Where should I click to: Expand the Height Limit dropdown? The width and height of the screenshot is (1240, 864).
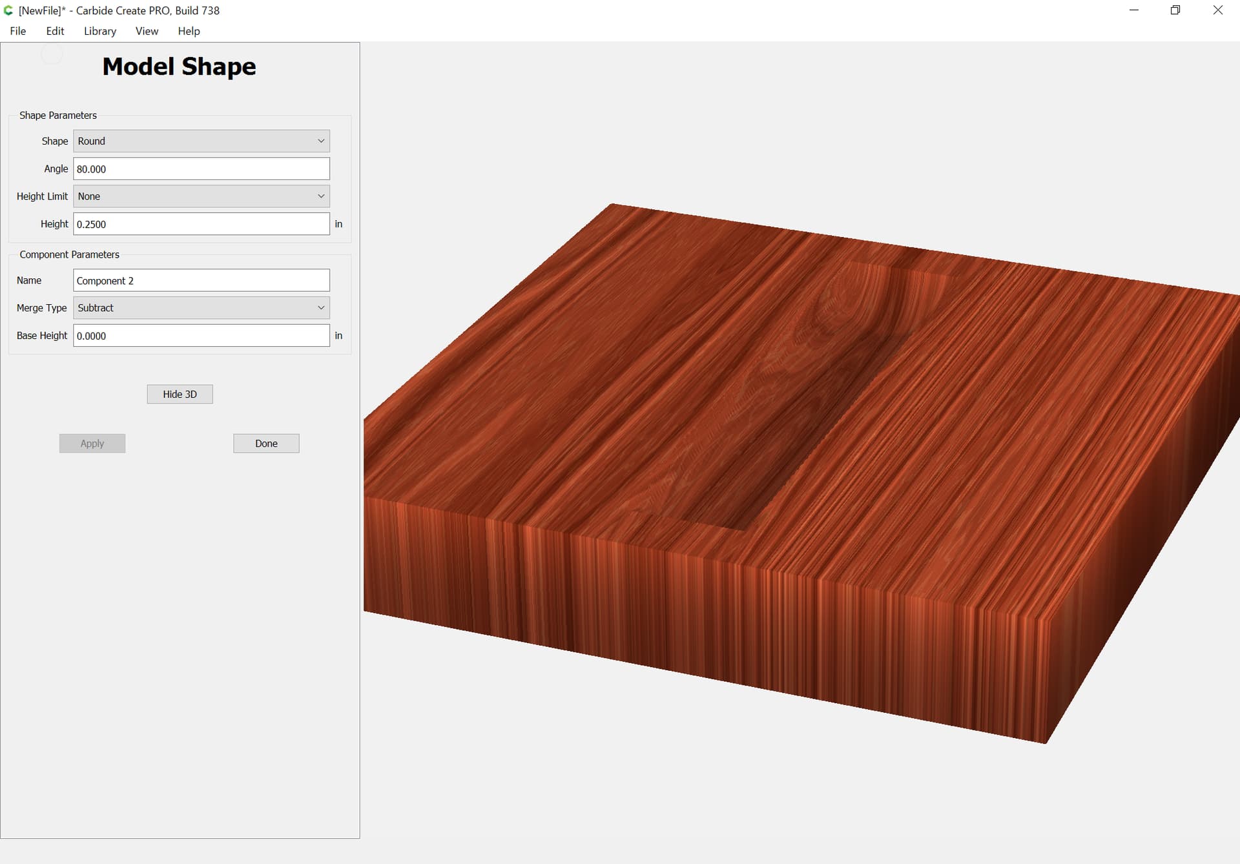[201, 196]
